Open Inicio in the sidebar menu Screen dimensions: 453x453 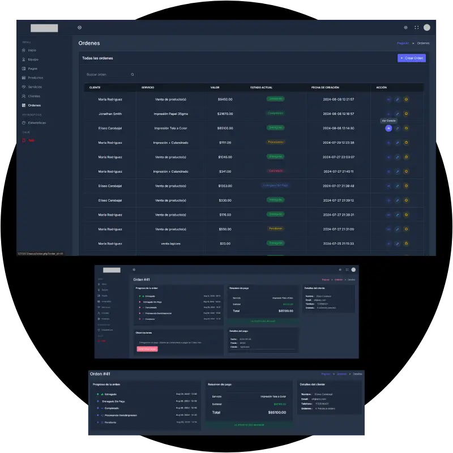[x=32, y=50]
